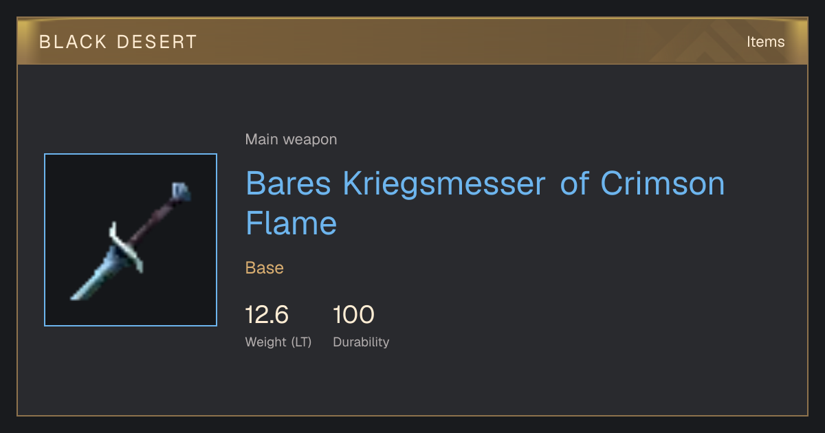
Task: Click the sword item icon thumbnail
Action: click(x=131, y=240)
